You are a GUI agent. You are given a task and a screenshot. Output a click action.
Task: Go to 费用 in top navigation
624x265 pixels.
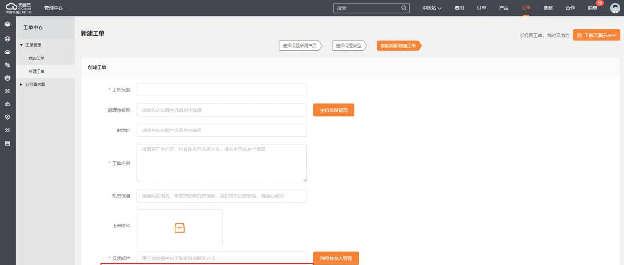pyautogui.click(x=459, y=8)
